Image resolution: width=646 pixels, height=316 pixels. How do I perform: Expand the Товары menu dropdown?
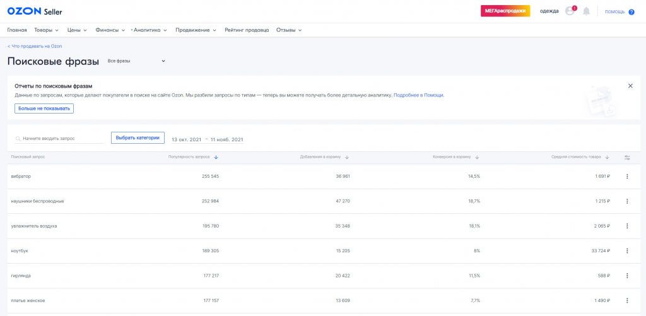click(46, 30)
